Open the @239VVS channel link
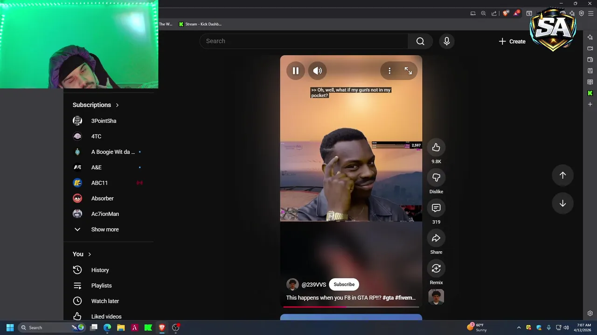This screenshot has width=597, height=335. [x=314, y=285]
